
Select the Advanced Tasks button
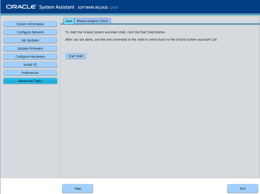coord(30,81)
